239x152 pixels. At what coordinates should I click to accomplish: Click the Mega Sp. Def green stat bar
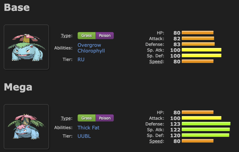[x=205, y=135]
